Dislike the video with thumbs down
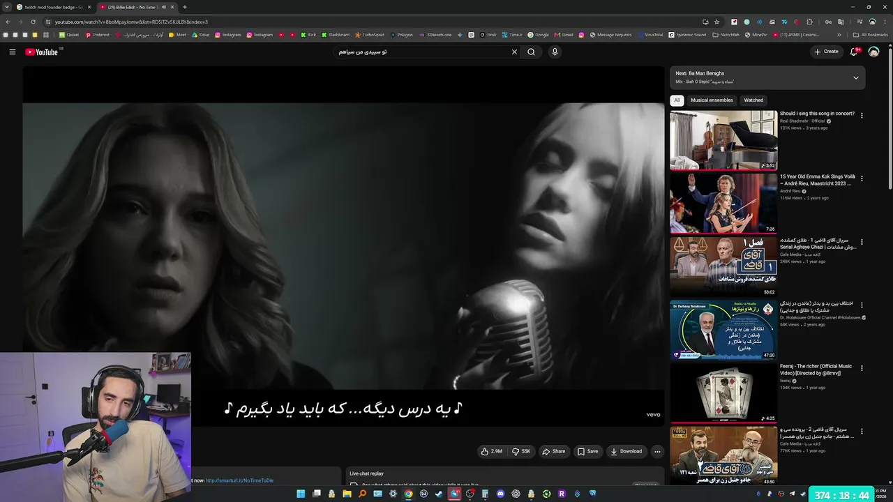Image resolution: width=893 pixels, height=502 pixels. pyautogui.click(x=521, y=451)
